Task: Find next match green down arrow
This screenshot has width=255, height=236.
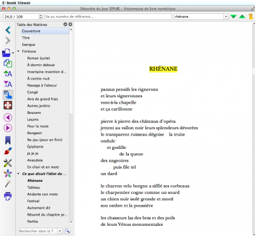Action: point(233,17)
